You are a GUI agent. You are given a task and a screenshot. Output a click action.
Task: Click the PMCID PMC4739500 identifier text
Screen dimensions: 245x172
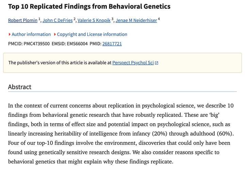click(x=29, y=44)
